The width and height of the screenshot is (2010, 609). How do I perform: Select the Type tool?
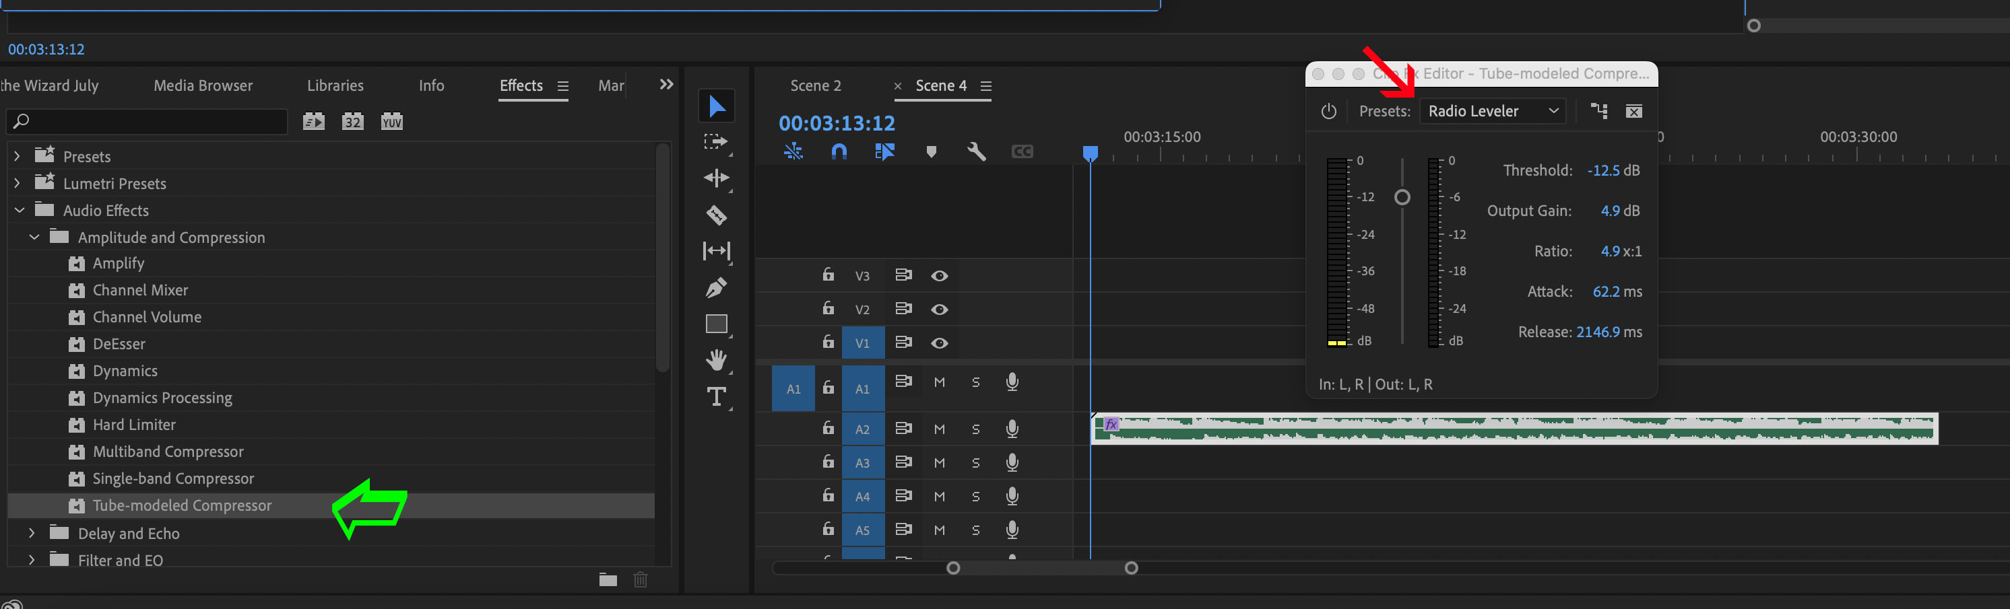coord(715,397)
